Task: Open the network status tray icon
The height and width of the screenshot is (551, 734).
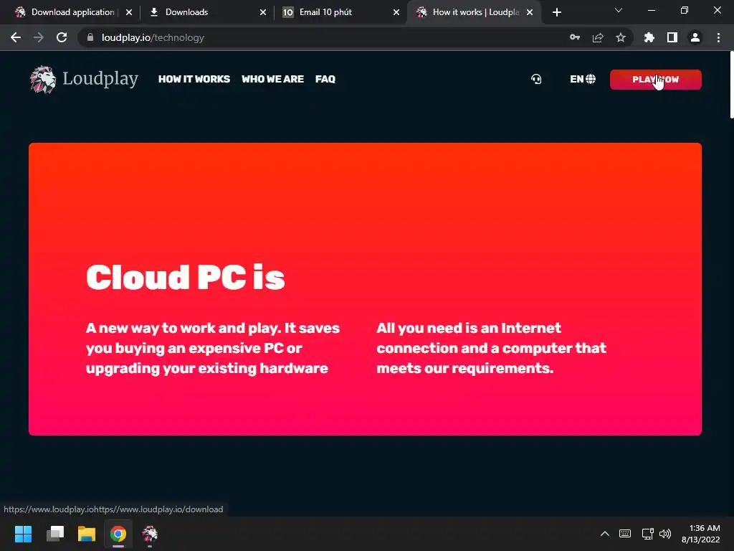Action: pyautogui.click(x=648, y=534)
